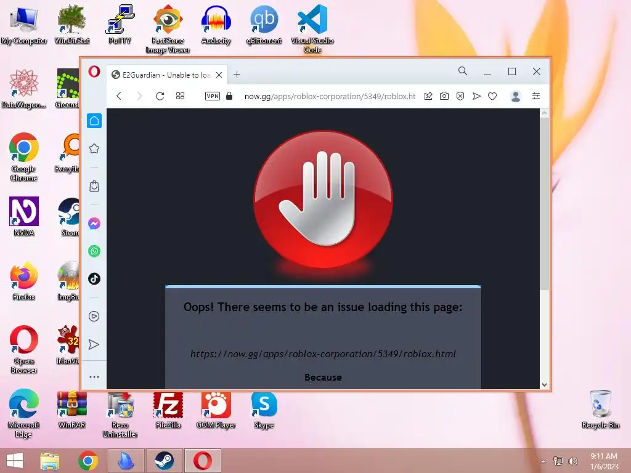Viewport: 631px width, 473px height.
Task: Open the Opera main menu logo
Action: [x=94, y=72]
